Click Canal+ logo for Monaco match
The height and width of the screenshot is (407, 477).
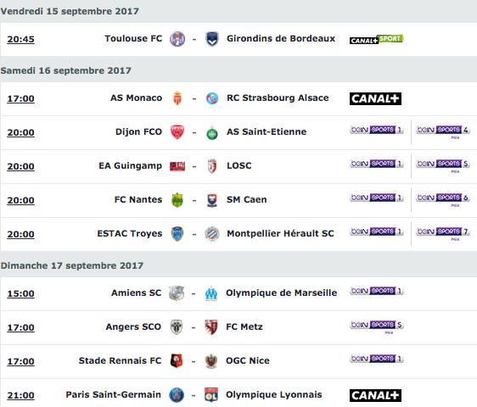tap(375, 99)
